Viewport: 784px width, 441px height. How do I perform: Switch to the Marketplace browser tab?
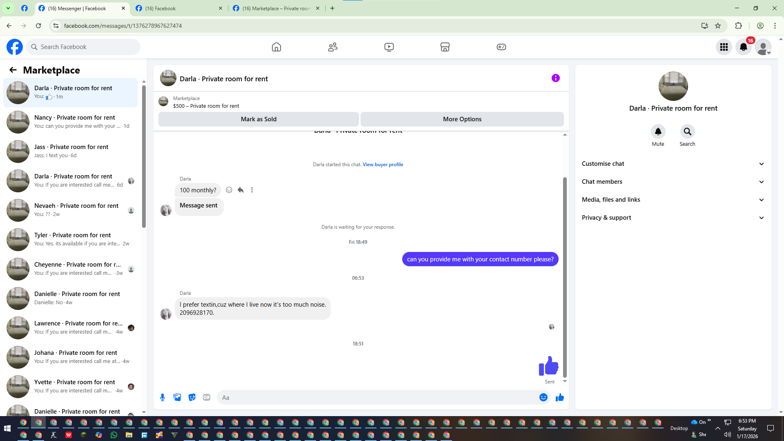pos(276,8)
